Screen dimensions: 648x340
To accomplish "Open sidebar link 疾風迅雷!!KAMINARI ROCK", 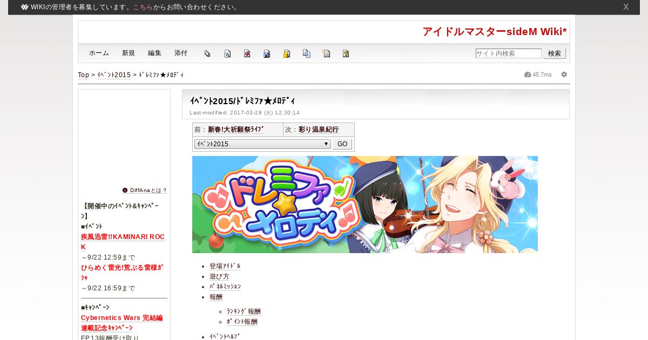I will coord(123,242).
